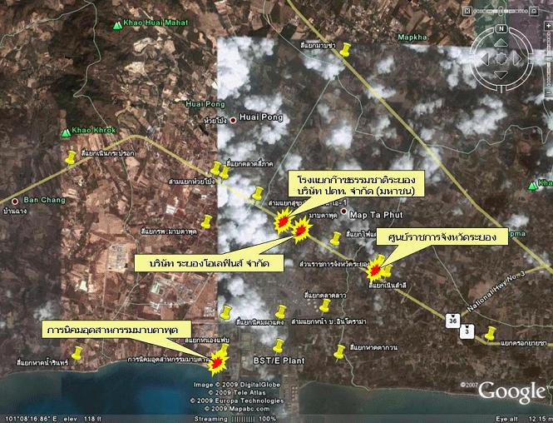The height and width of the screenshot is (423, 553).
Task: Select the Khao Huai Mahat mountain marker
Action: click(x=116, y=26)
